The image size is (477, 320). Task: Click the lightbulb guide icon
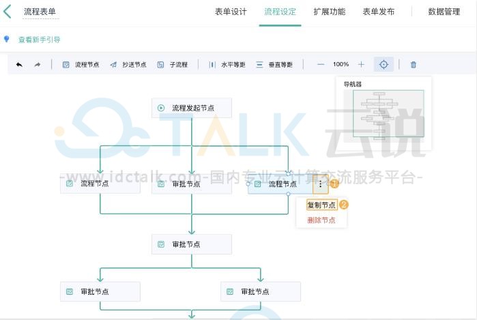6,39
